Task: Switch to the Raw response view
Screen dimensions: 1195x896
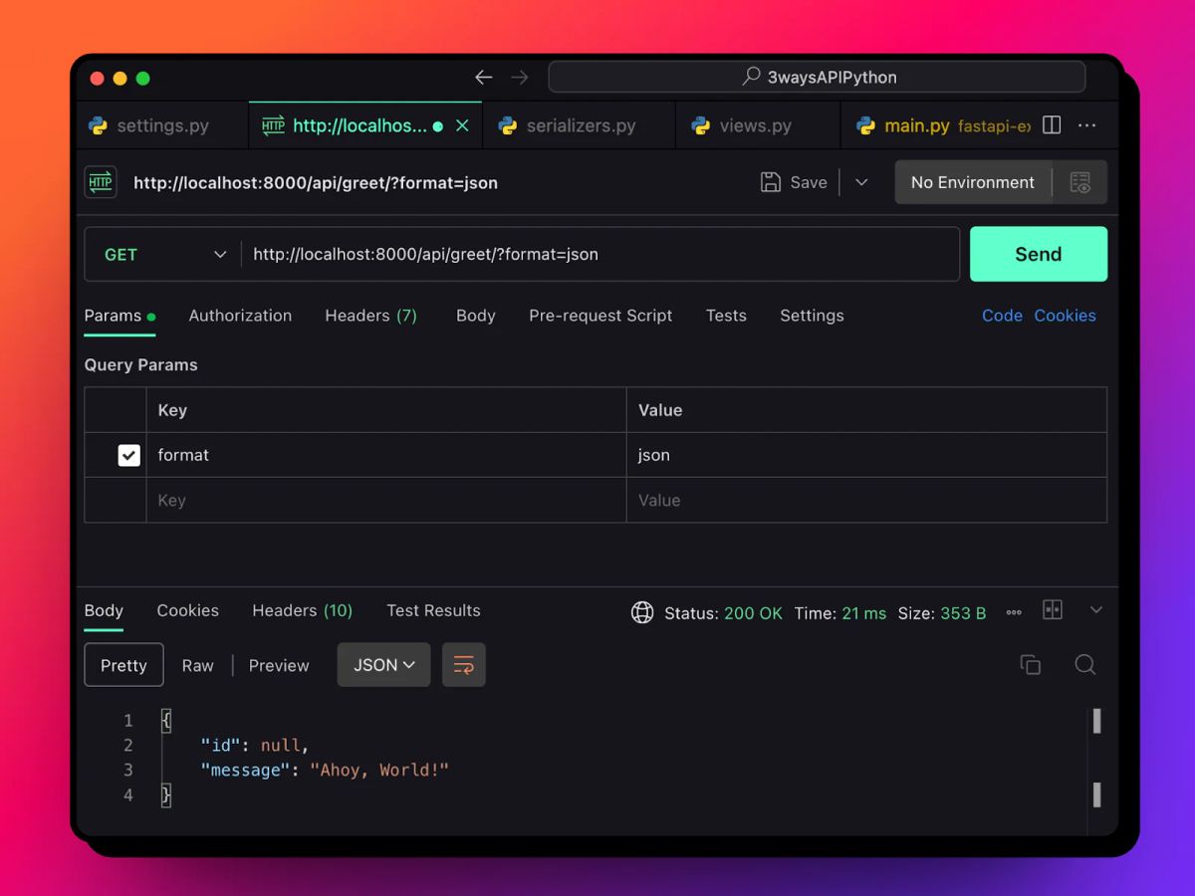Action: point(197,665)
